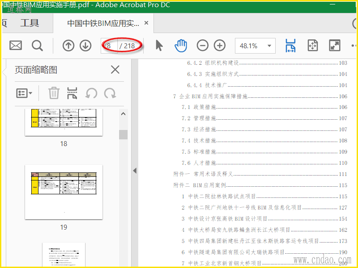Select page 18 thumbnail
This screenshot has height=268, width=358.
click(x=64, y=122)
